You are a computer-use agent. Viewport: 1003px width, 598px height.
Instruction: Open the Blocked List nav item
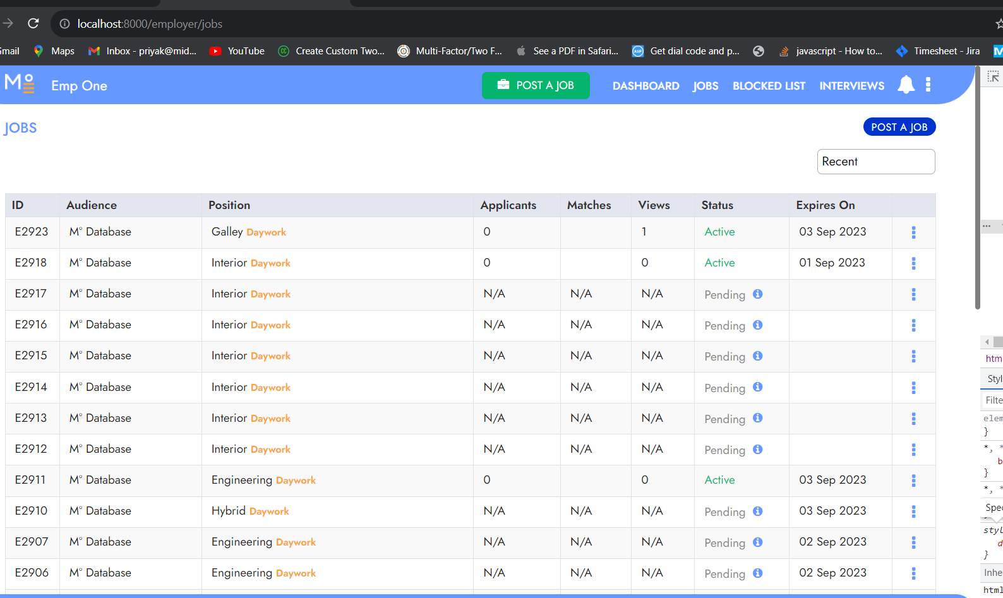(769, 86)
